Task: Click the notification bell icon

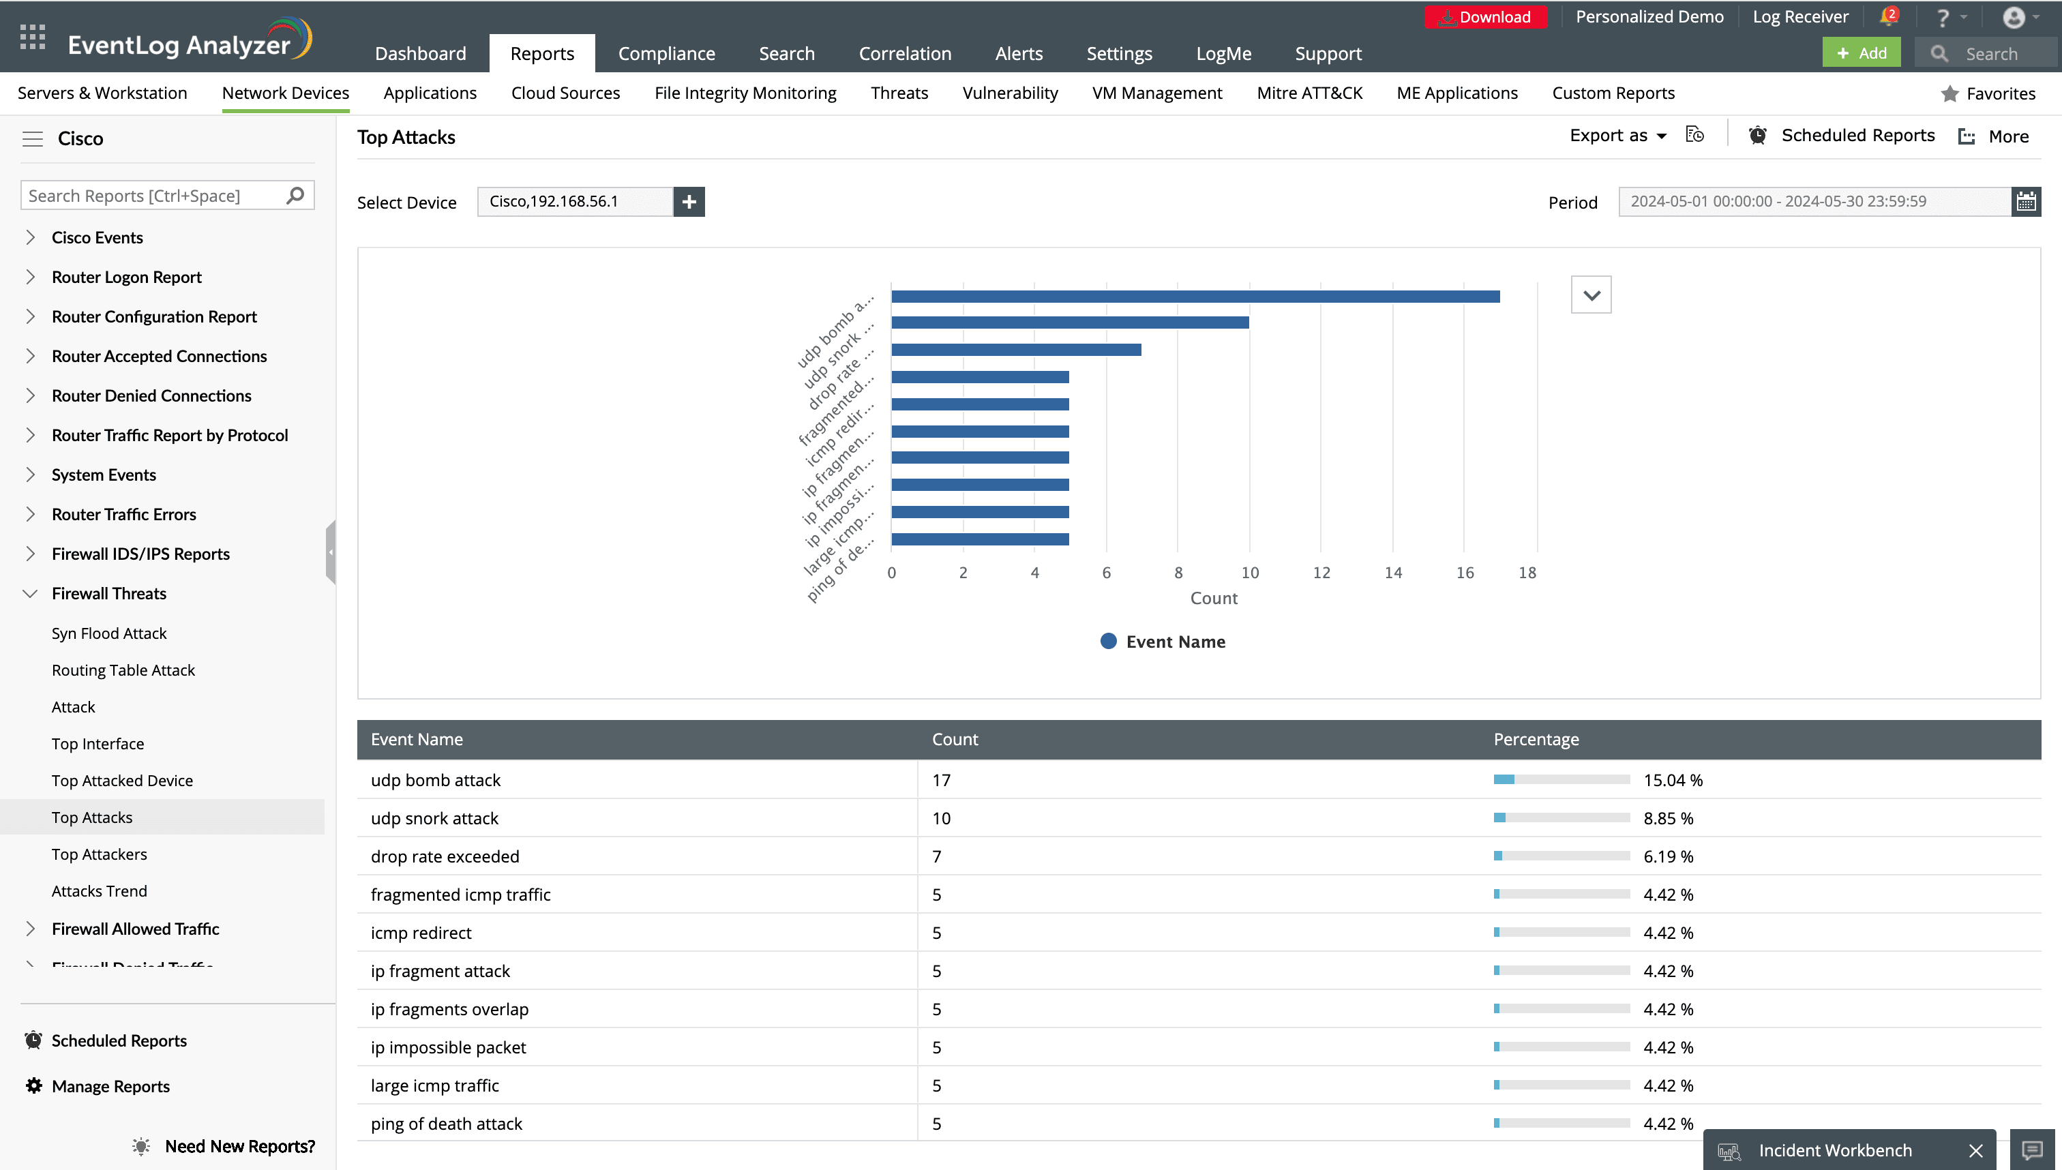Action: point(1887,17)
